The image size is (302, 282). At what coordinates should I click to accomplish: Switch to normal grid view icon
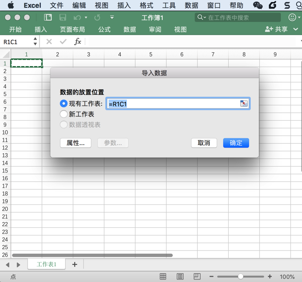[x=163, y=277]
